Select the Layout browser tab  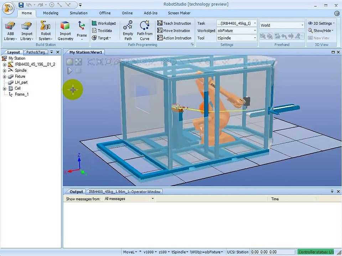13,52
